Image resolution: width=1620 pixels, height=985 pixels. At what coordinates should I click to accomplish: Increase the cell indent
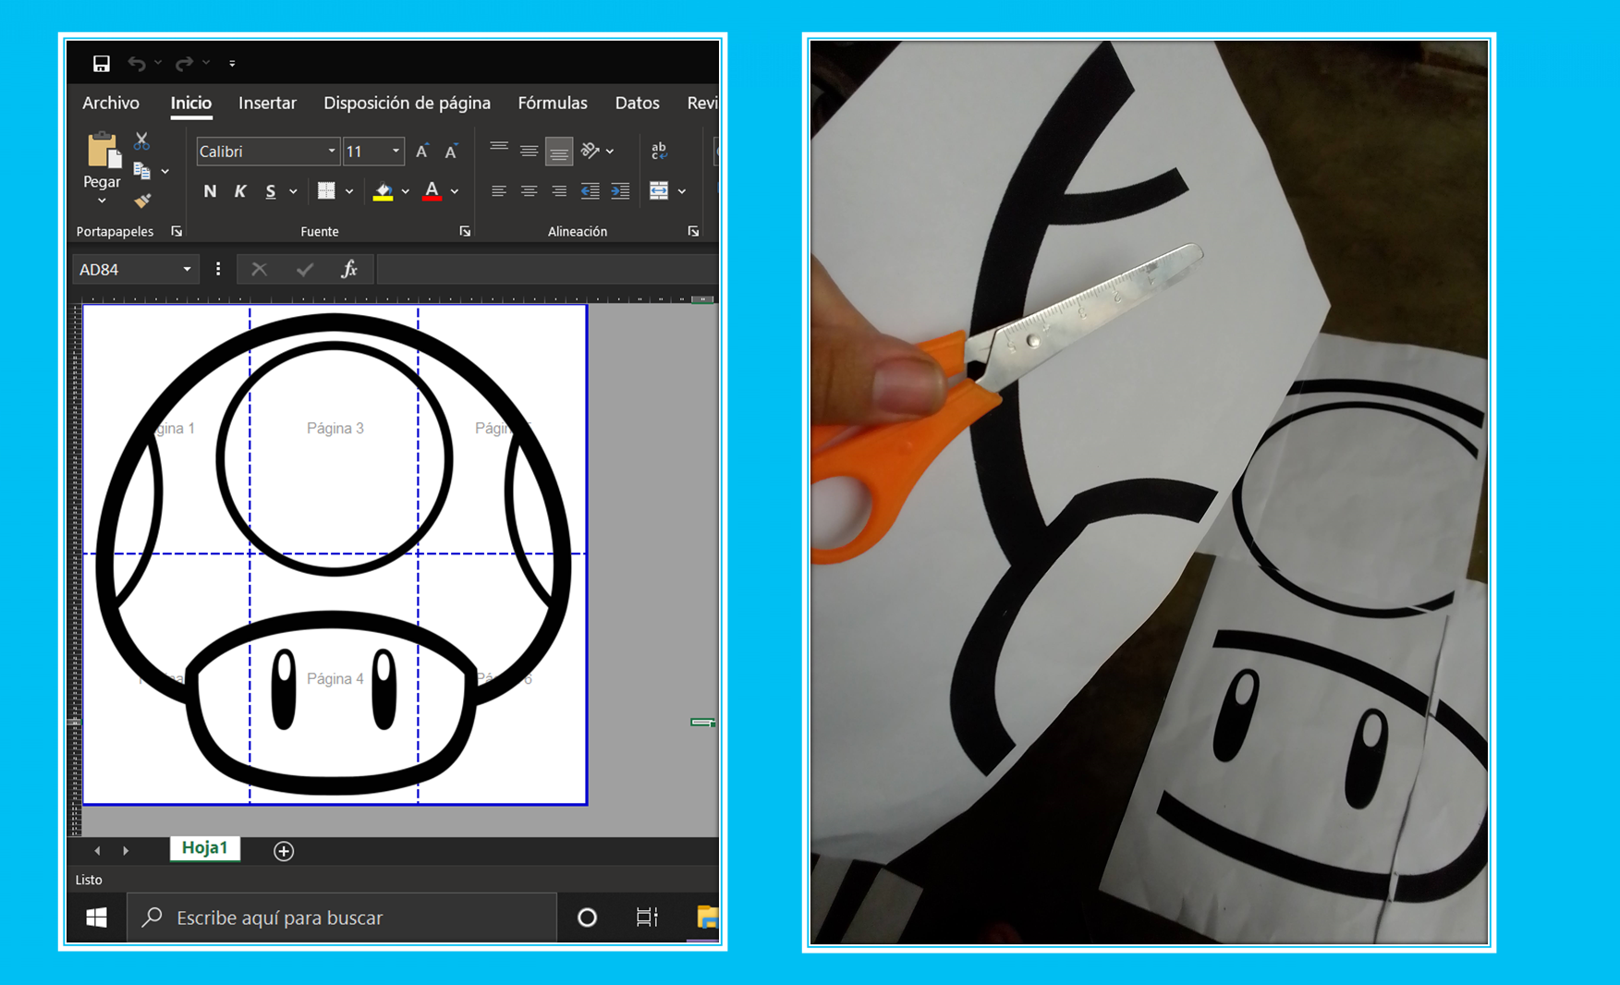(620, 191)
